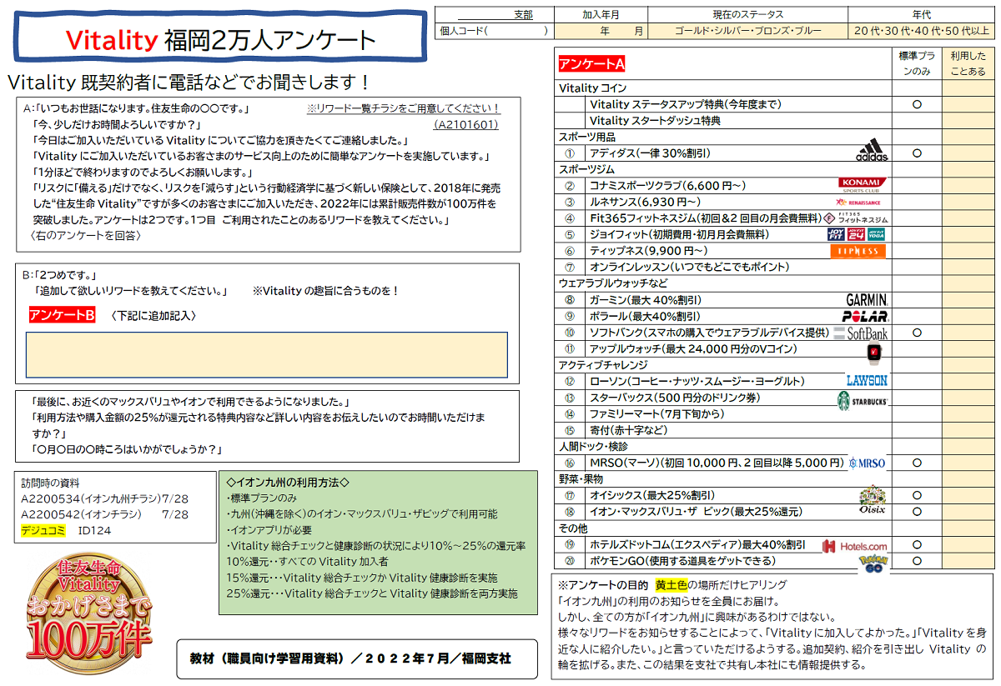Click the ゴールド・シルバー・ブロンズ・ブルー status options
1001x686 pixels.
point(748,31)
